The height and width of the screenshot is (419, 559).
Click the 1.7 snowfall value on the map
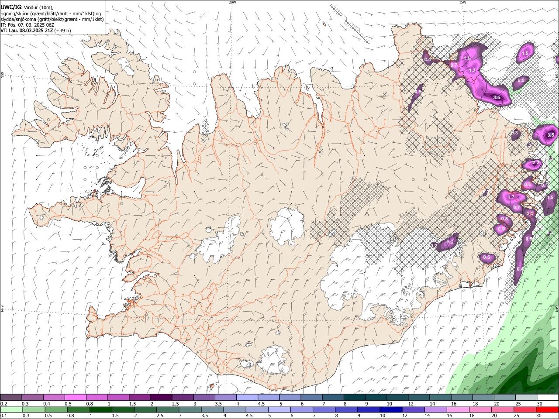(x=511, y=197)
